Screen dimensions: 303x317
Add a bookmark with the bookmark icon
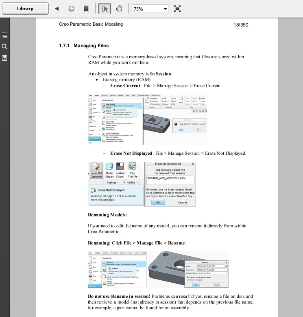pos(86,9)
